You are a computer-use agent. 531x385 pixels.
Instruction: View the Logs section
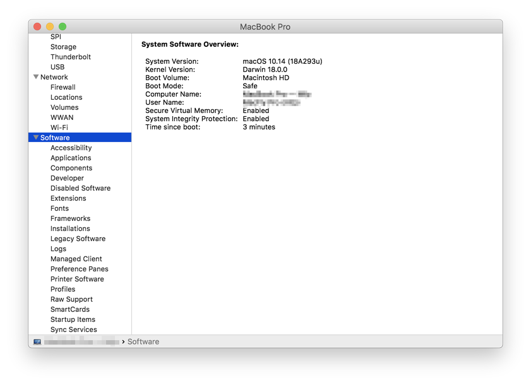(x=58, y=249)
